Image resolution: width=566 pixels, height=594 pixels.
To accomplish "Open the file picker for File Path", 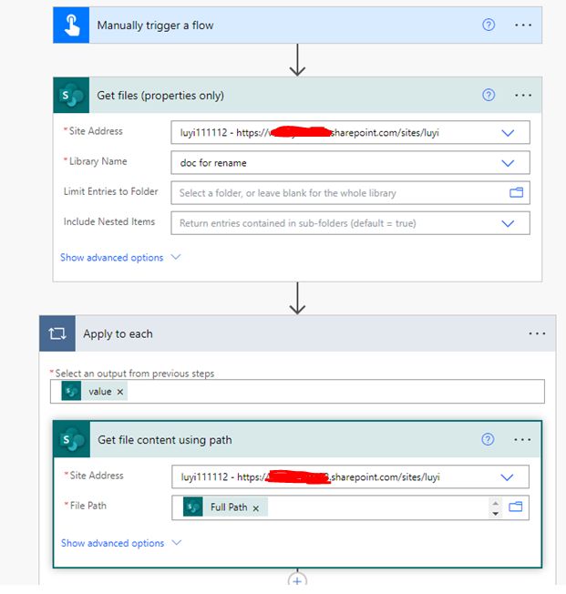I will [x=515, y=507].
